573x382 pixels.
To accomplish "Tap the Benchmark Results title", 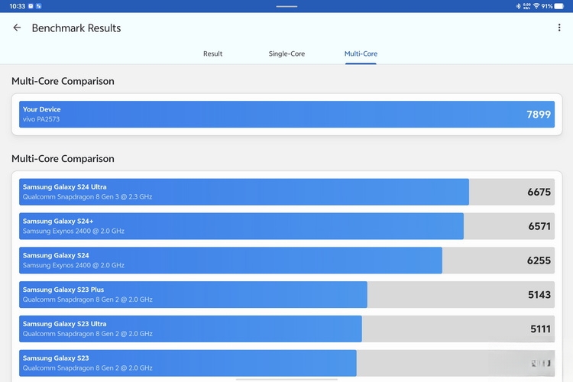I will point(76,28).
